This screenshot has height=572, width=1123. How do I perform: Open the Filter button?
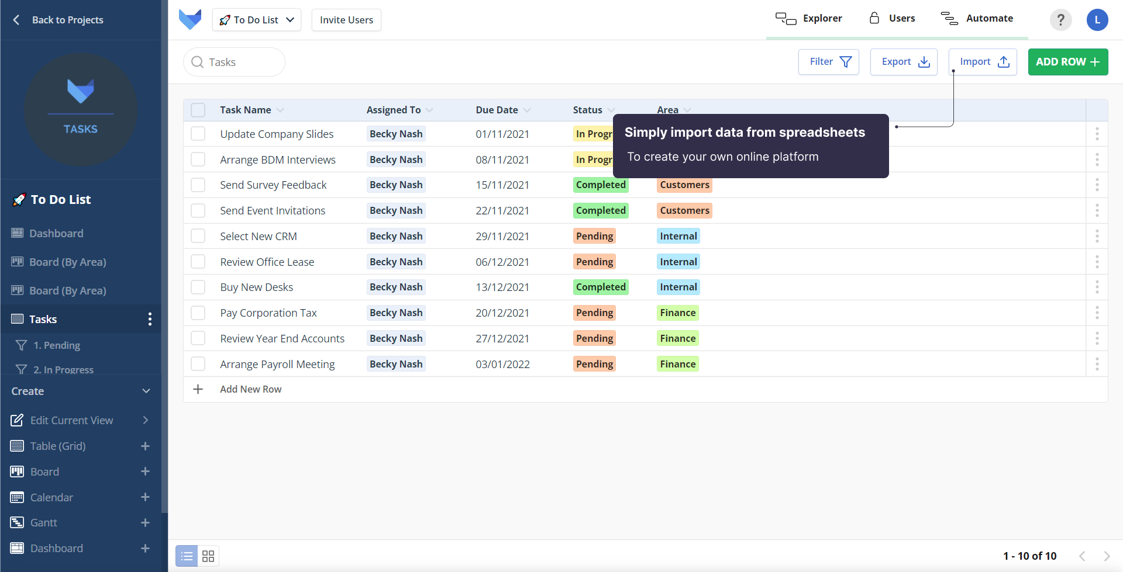pyautogui.click(x=829, y=62)
